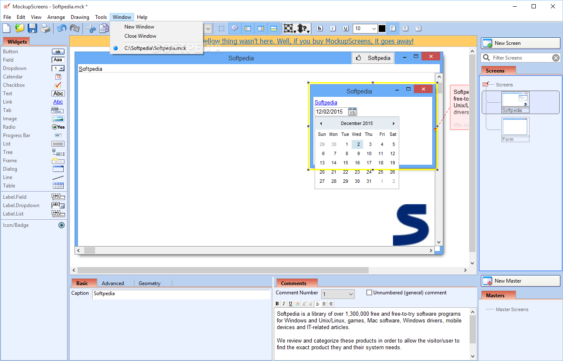Image resolution: width=563 pixels, height=361 pixels.
Task: Select the Dropdown widget
Action: tap(34, 68)
